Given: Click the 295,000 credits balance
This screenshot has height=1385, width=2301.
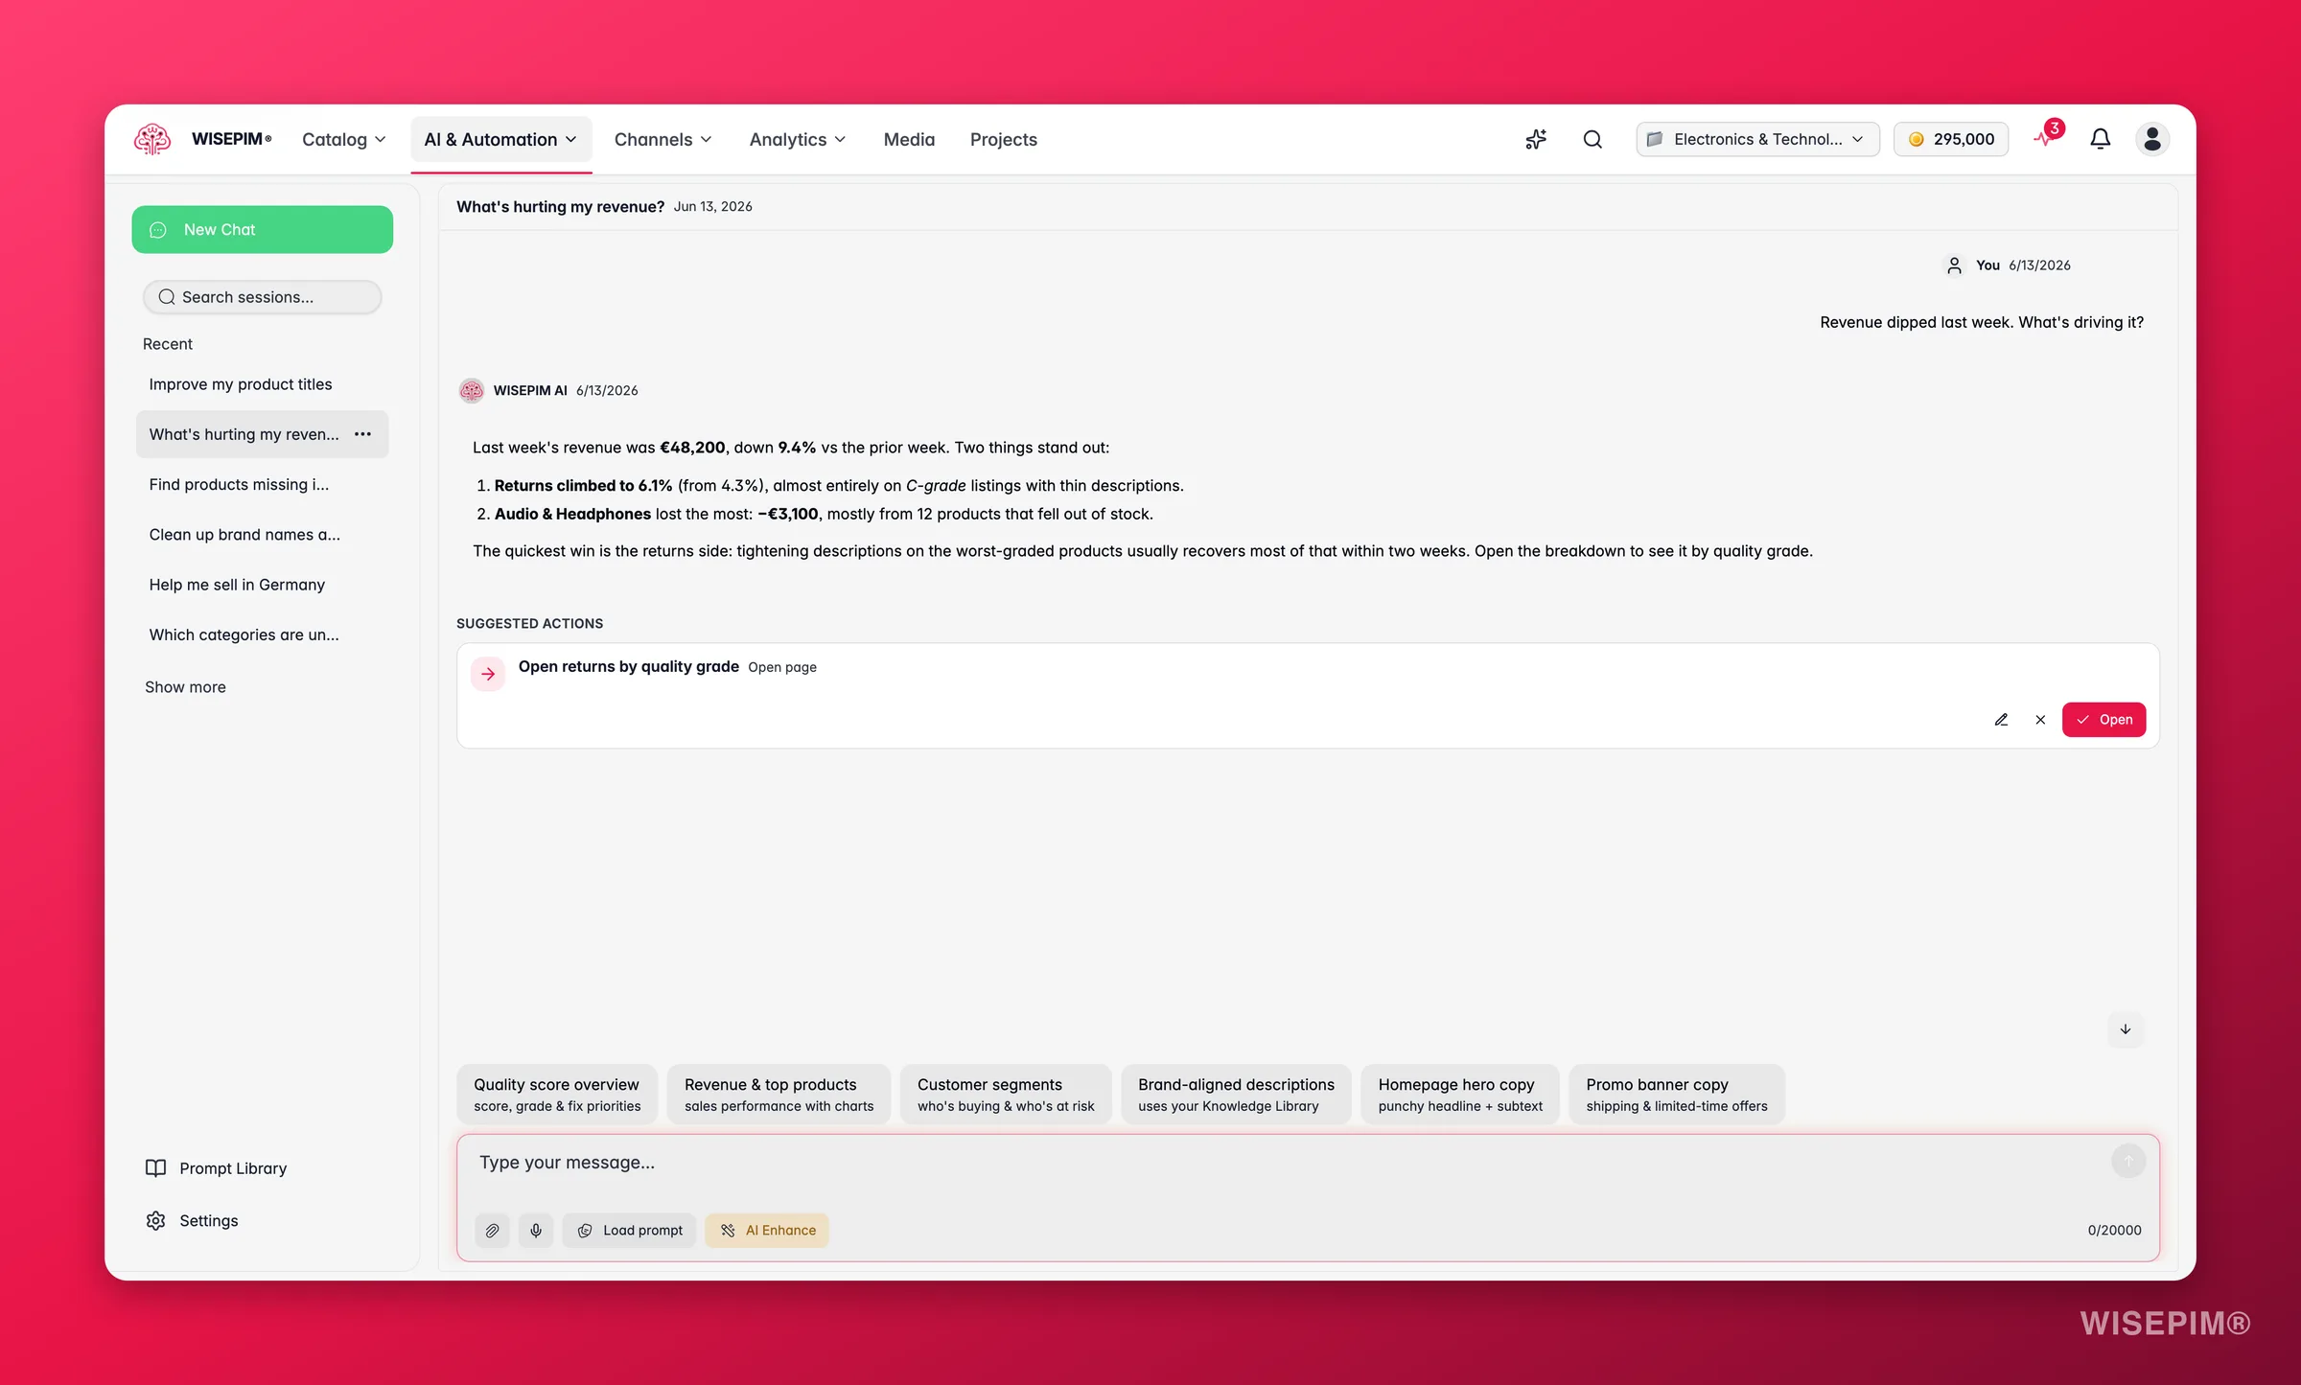Looking at the screenshot, I should click(1950, 139).
